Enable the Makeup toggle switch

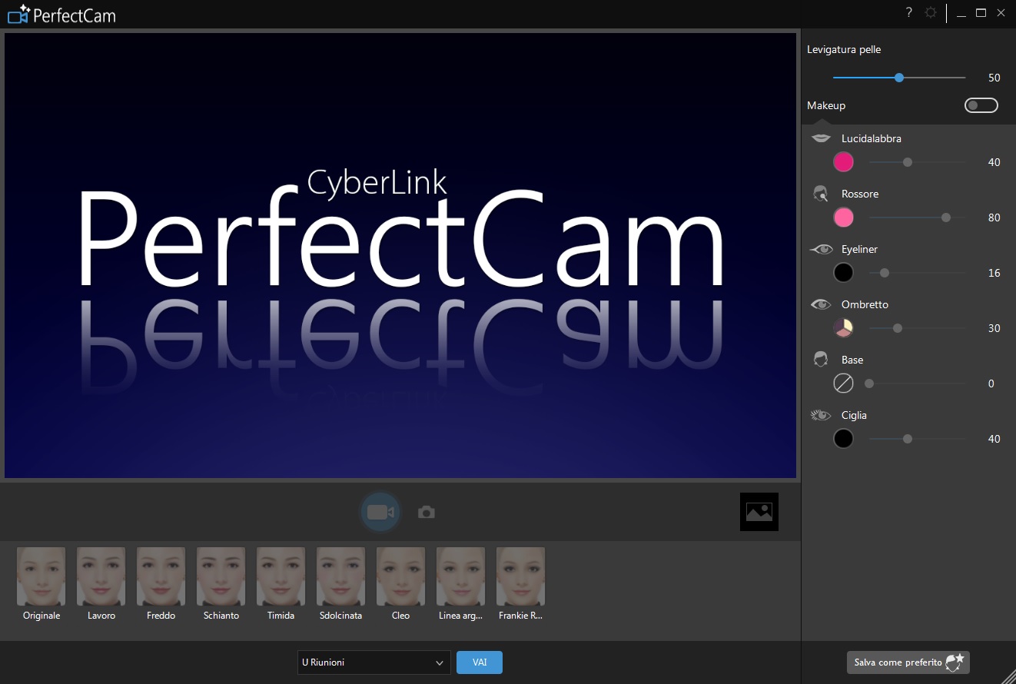[981, 105]
